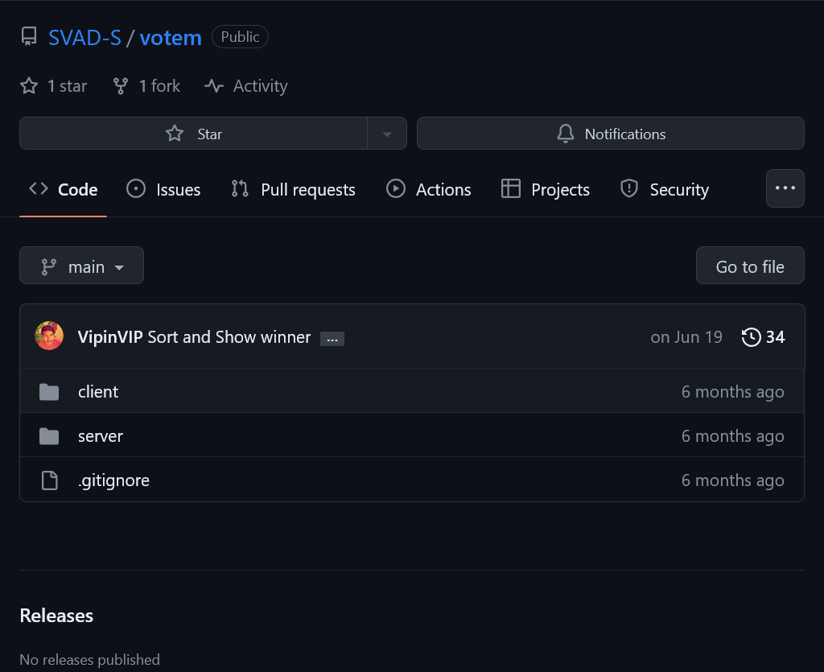The height and width of the screenshot is (672, 824).
Task: Open the .gitignore file
Action: [x=113, y=480]
